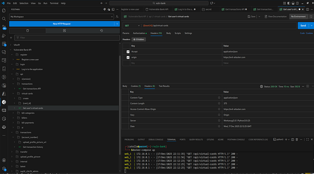Image resolution: width=314 pixels, height=174 pixels.
Task: Go back with the navigation arrow
Action: (101, 3)
